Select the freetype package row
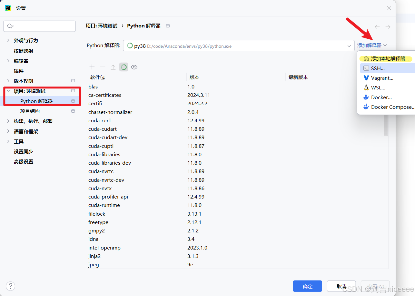 (x=235, y=222)
